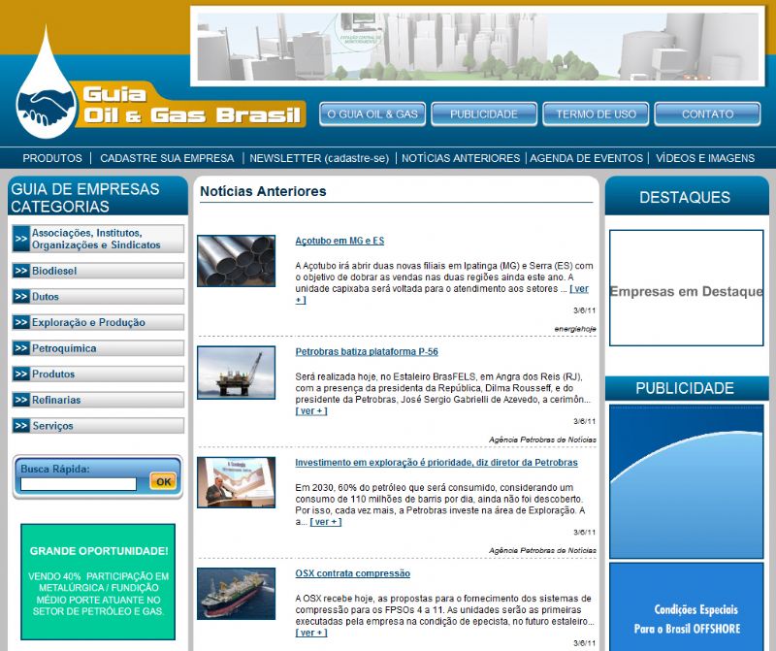Click the arrow icon next to Dutos
The width and height of the screenshot is (776, 651).
pyautogui.click(x=21, y=297)
